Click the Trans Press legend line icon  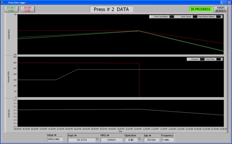click(218, 59)
